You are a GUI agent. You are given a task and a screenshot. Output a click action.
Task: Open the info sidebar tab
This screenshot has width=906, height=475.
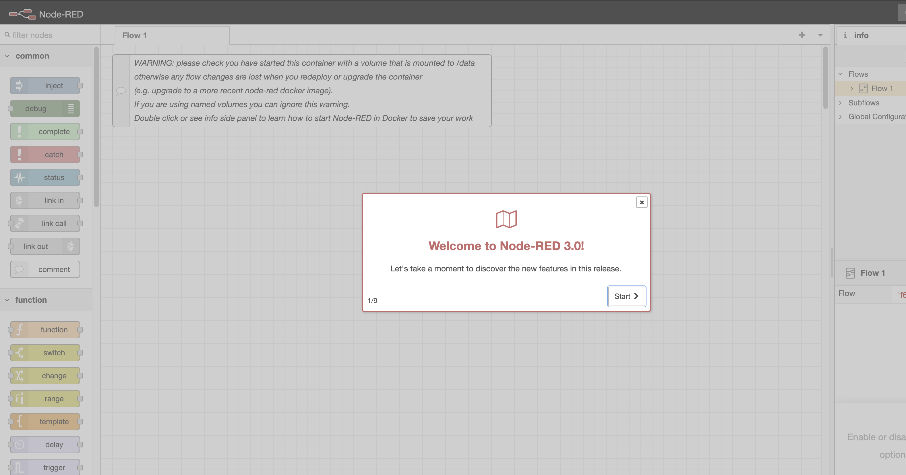coord(857,35)
